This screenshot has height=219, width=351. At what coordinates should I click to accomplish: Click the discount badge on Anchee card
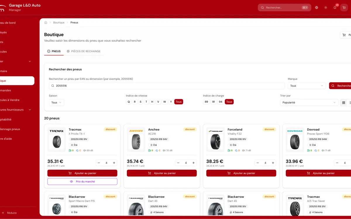click(190, 129)
